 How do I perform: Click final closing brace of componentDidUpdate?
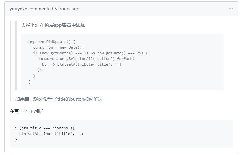(x=30, y=82)
